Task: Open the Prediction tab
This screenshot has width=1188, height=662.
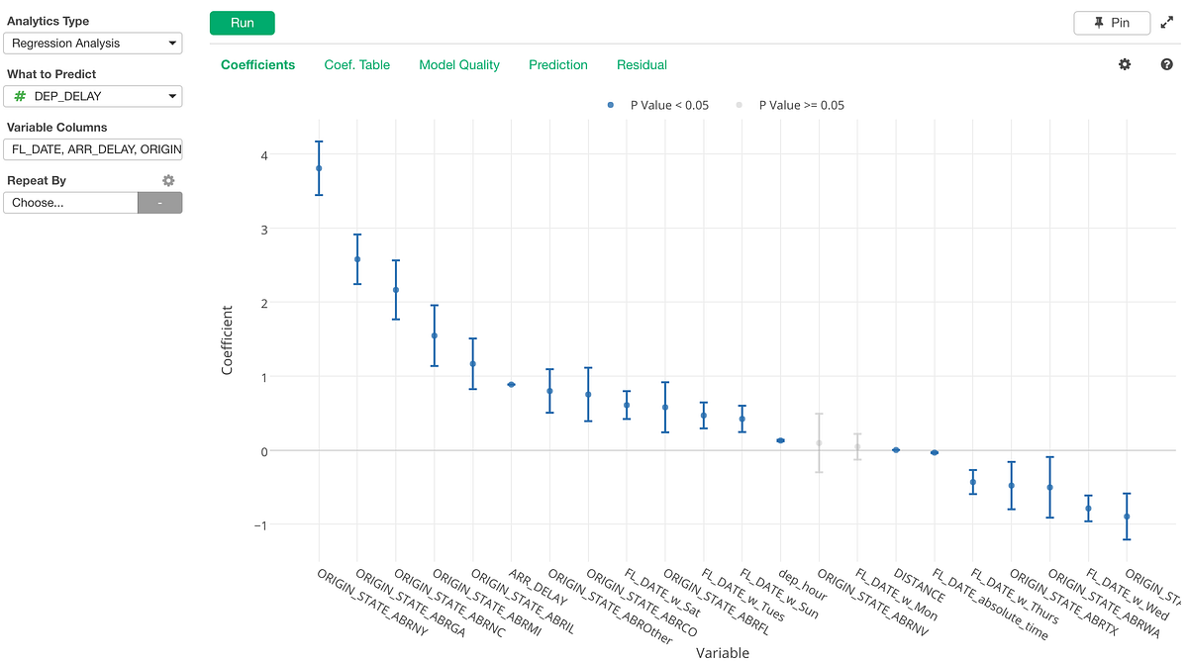Action: click(557, 64)
